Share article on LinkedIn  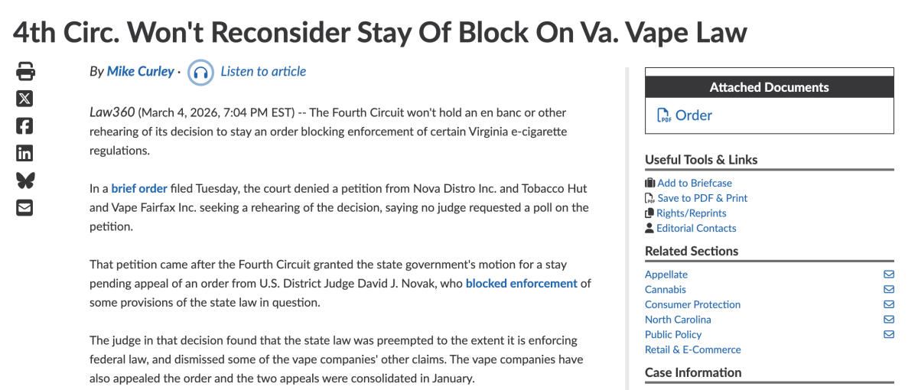coord(25,153)
